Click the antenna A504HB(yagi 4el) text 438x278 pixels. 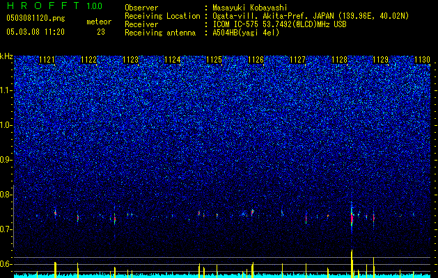246,33
